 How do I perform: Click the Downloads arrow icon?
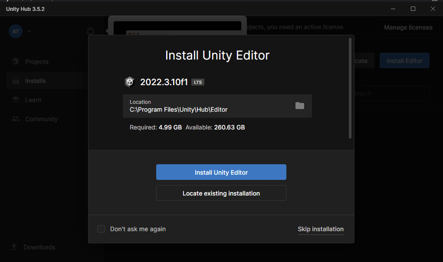(14, 247)
